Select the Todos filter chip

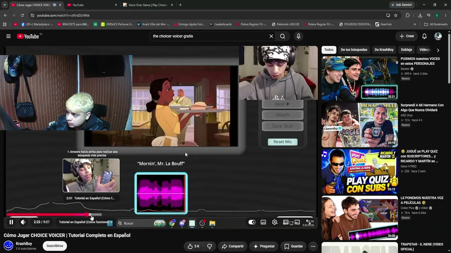329,50
